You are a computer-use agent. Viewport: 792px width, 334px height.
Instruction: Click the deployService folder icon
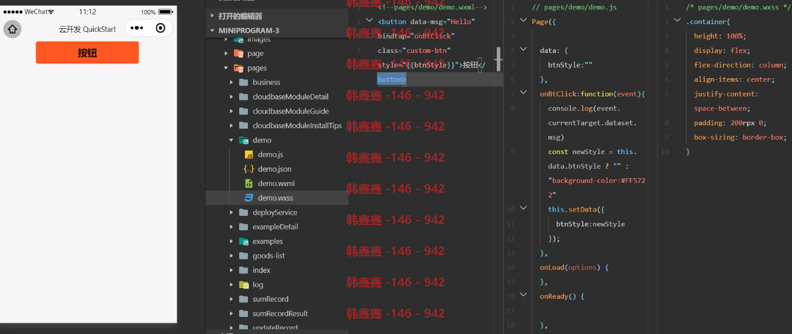244,212
